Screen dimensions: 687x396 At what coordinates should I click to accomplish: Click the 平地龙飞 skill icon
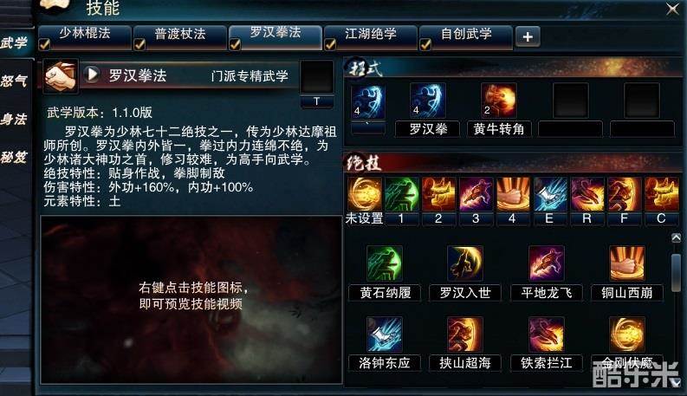[x=547, y=263]
